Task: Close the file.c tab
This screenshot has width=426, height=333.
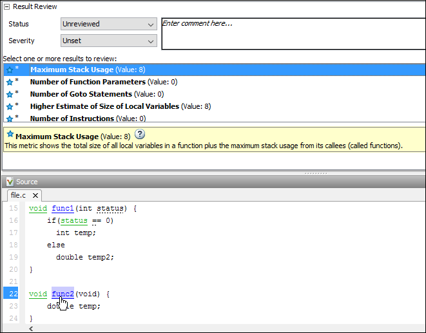Action: [35, 195]
